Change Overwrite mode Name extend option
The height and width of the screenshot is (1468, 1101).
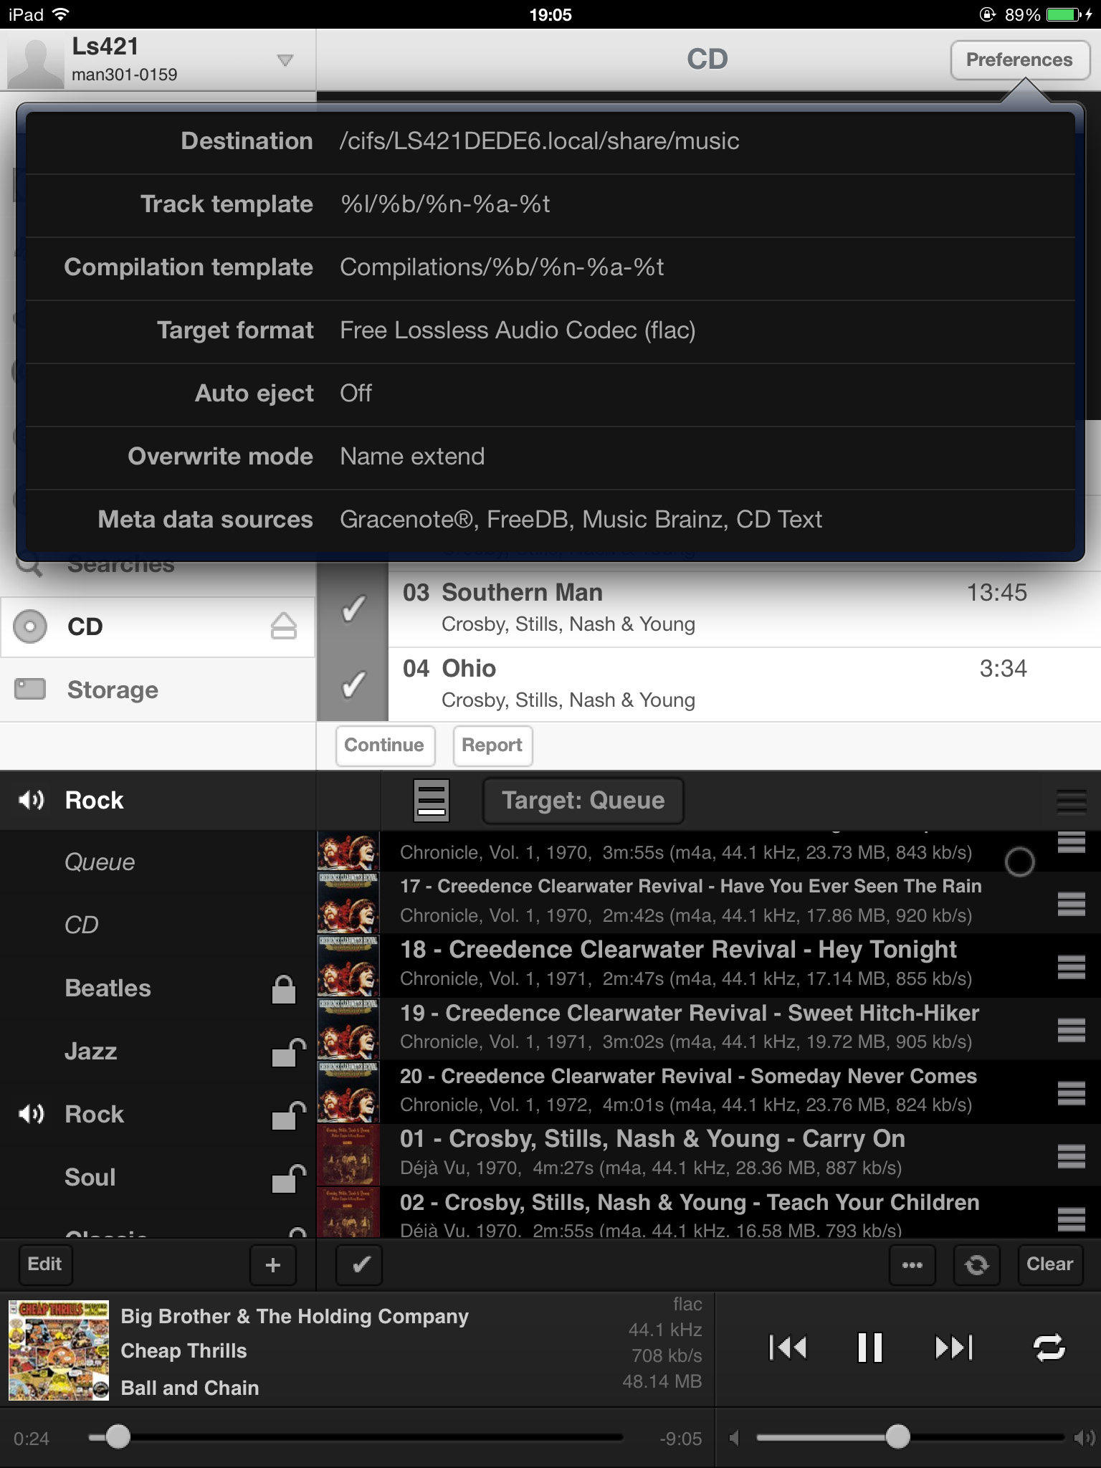tap(550, 457)
